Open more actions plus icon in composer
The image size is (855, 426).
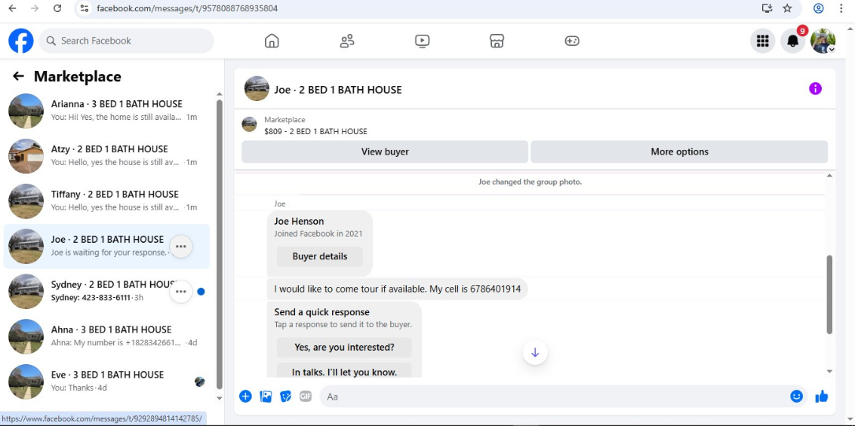pyautogui.click(x=245, y=397)
